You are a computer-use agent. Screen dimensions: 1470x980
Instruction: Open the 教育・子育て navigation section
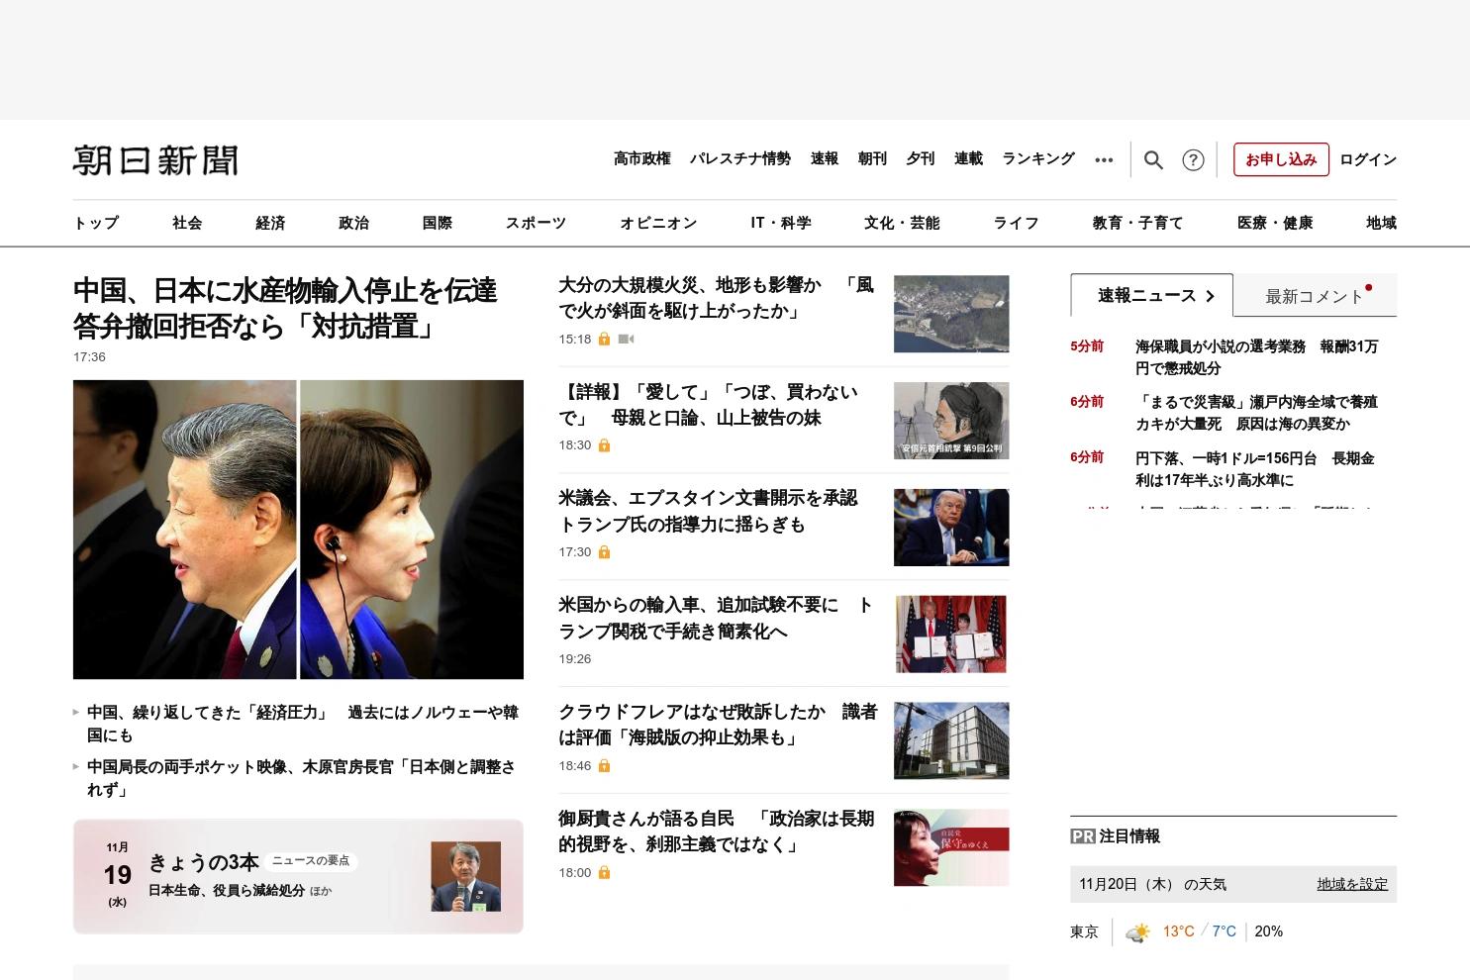point(1138,223)
